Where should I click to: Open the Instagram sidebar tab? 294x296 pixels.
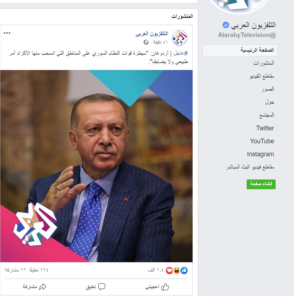pos(260,154)
